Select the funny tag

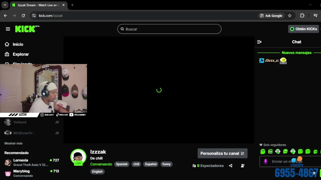pyautogui.click(x=166, y=164)
